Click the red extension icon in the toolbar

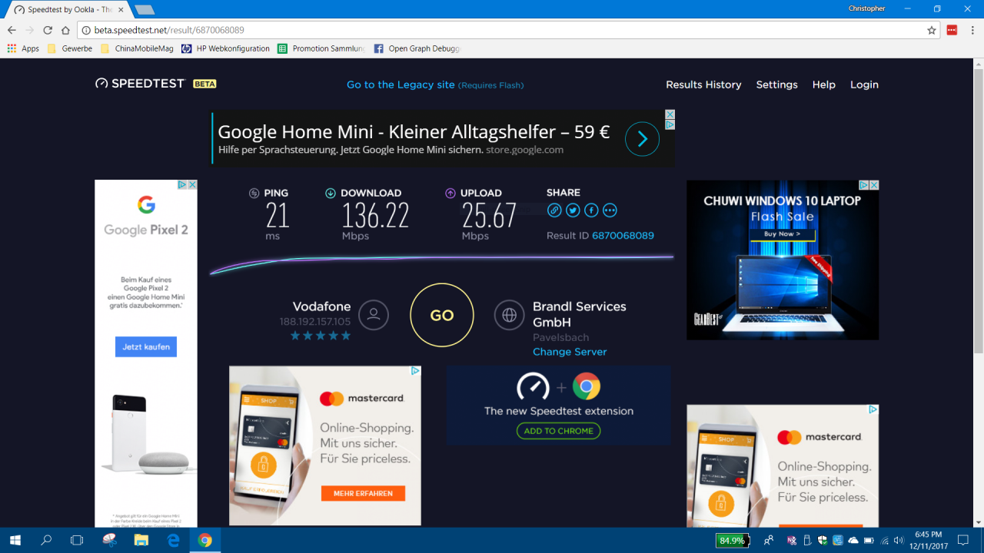pyautogui.click(x=952, y=30)
